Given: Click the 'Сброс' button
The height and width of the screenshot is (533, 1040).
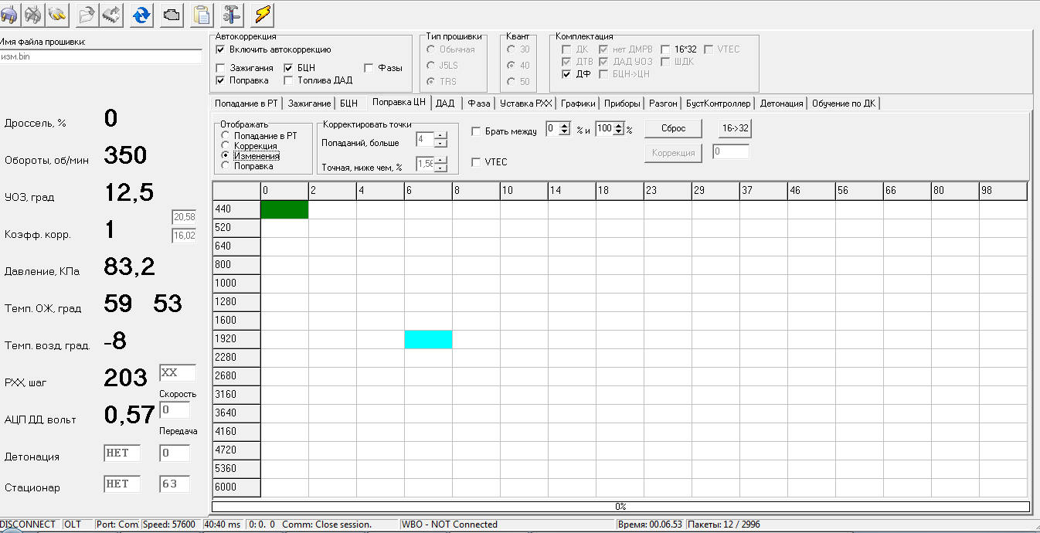Looking at the screenshot, I should [673, 128].
